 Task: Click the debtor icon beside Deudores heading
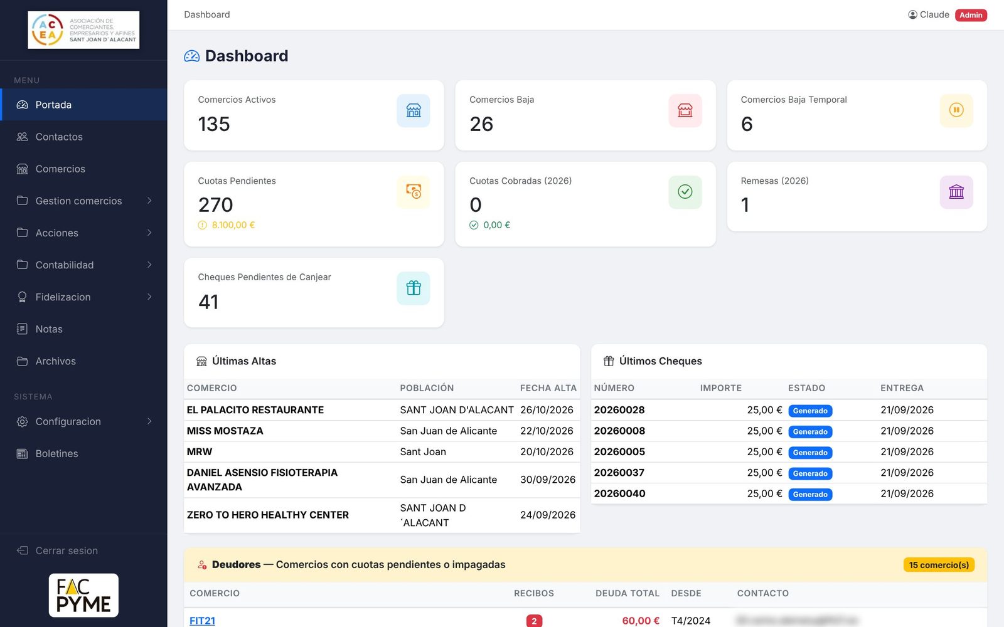(202, 565)
